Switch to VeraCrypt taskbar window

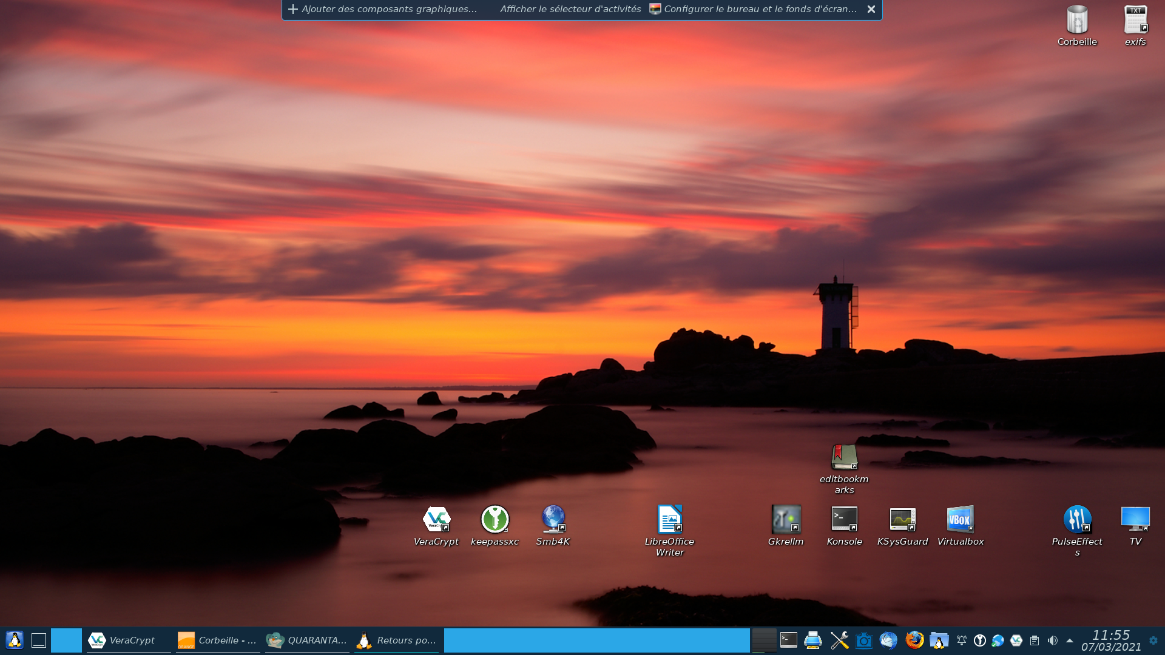click(x=128, y=640)
